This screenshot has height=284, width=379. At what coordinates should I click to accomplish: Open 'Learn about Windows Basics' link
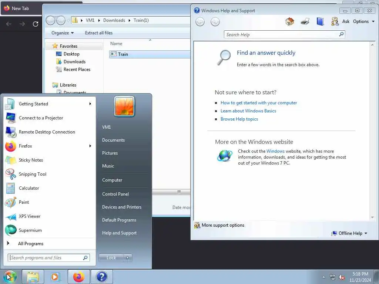click(248, 111)
